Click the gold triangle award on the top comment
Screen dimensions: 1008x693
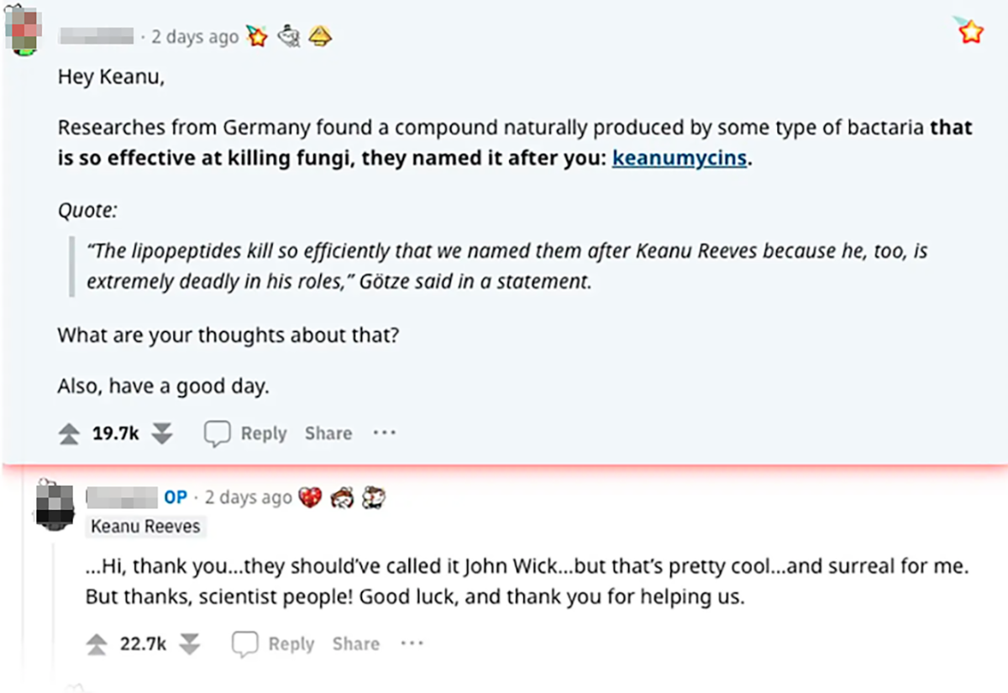(x=320, y=36)
